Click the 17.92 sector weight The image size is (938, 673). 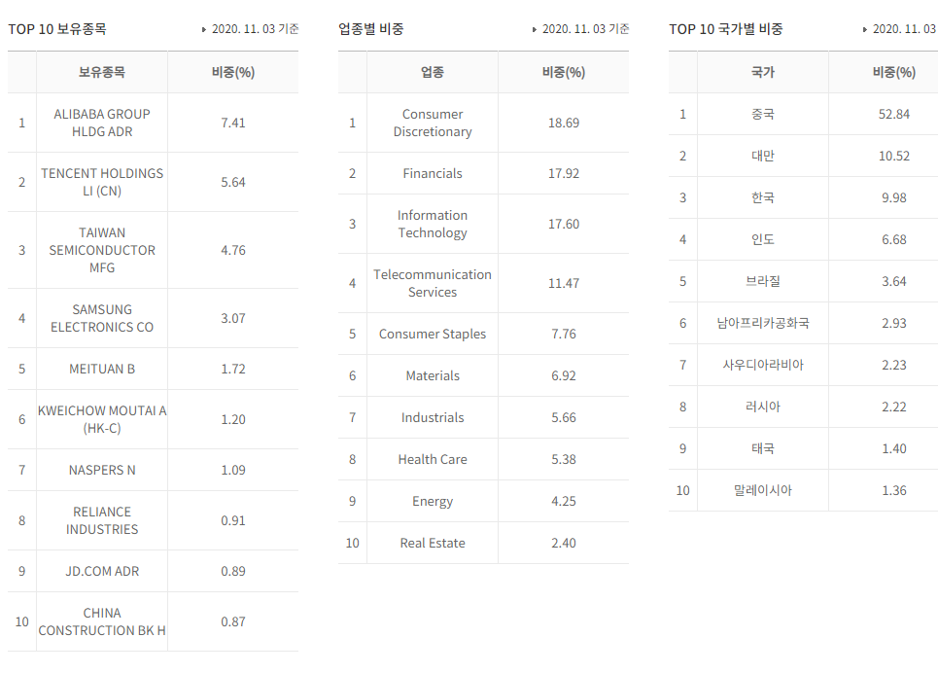pyautogui.click(x=564, y=174)
